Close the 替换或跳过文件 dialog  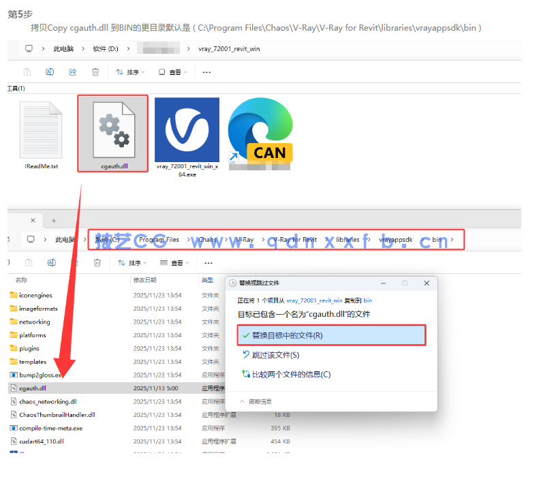pos(427,283)
